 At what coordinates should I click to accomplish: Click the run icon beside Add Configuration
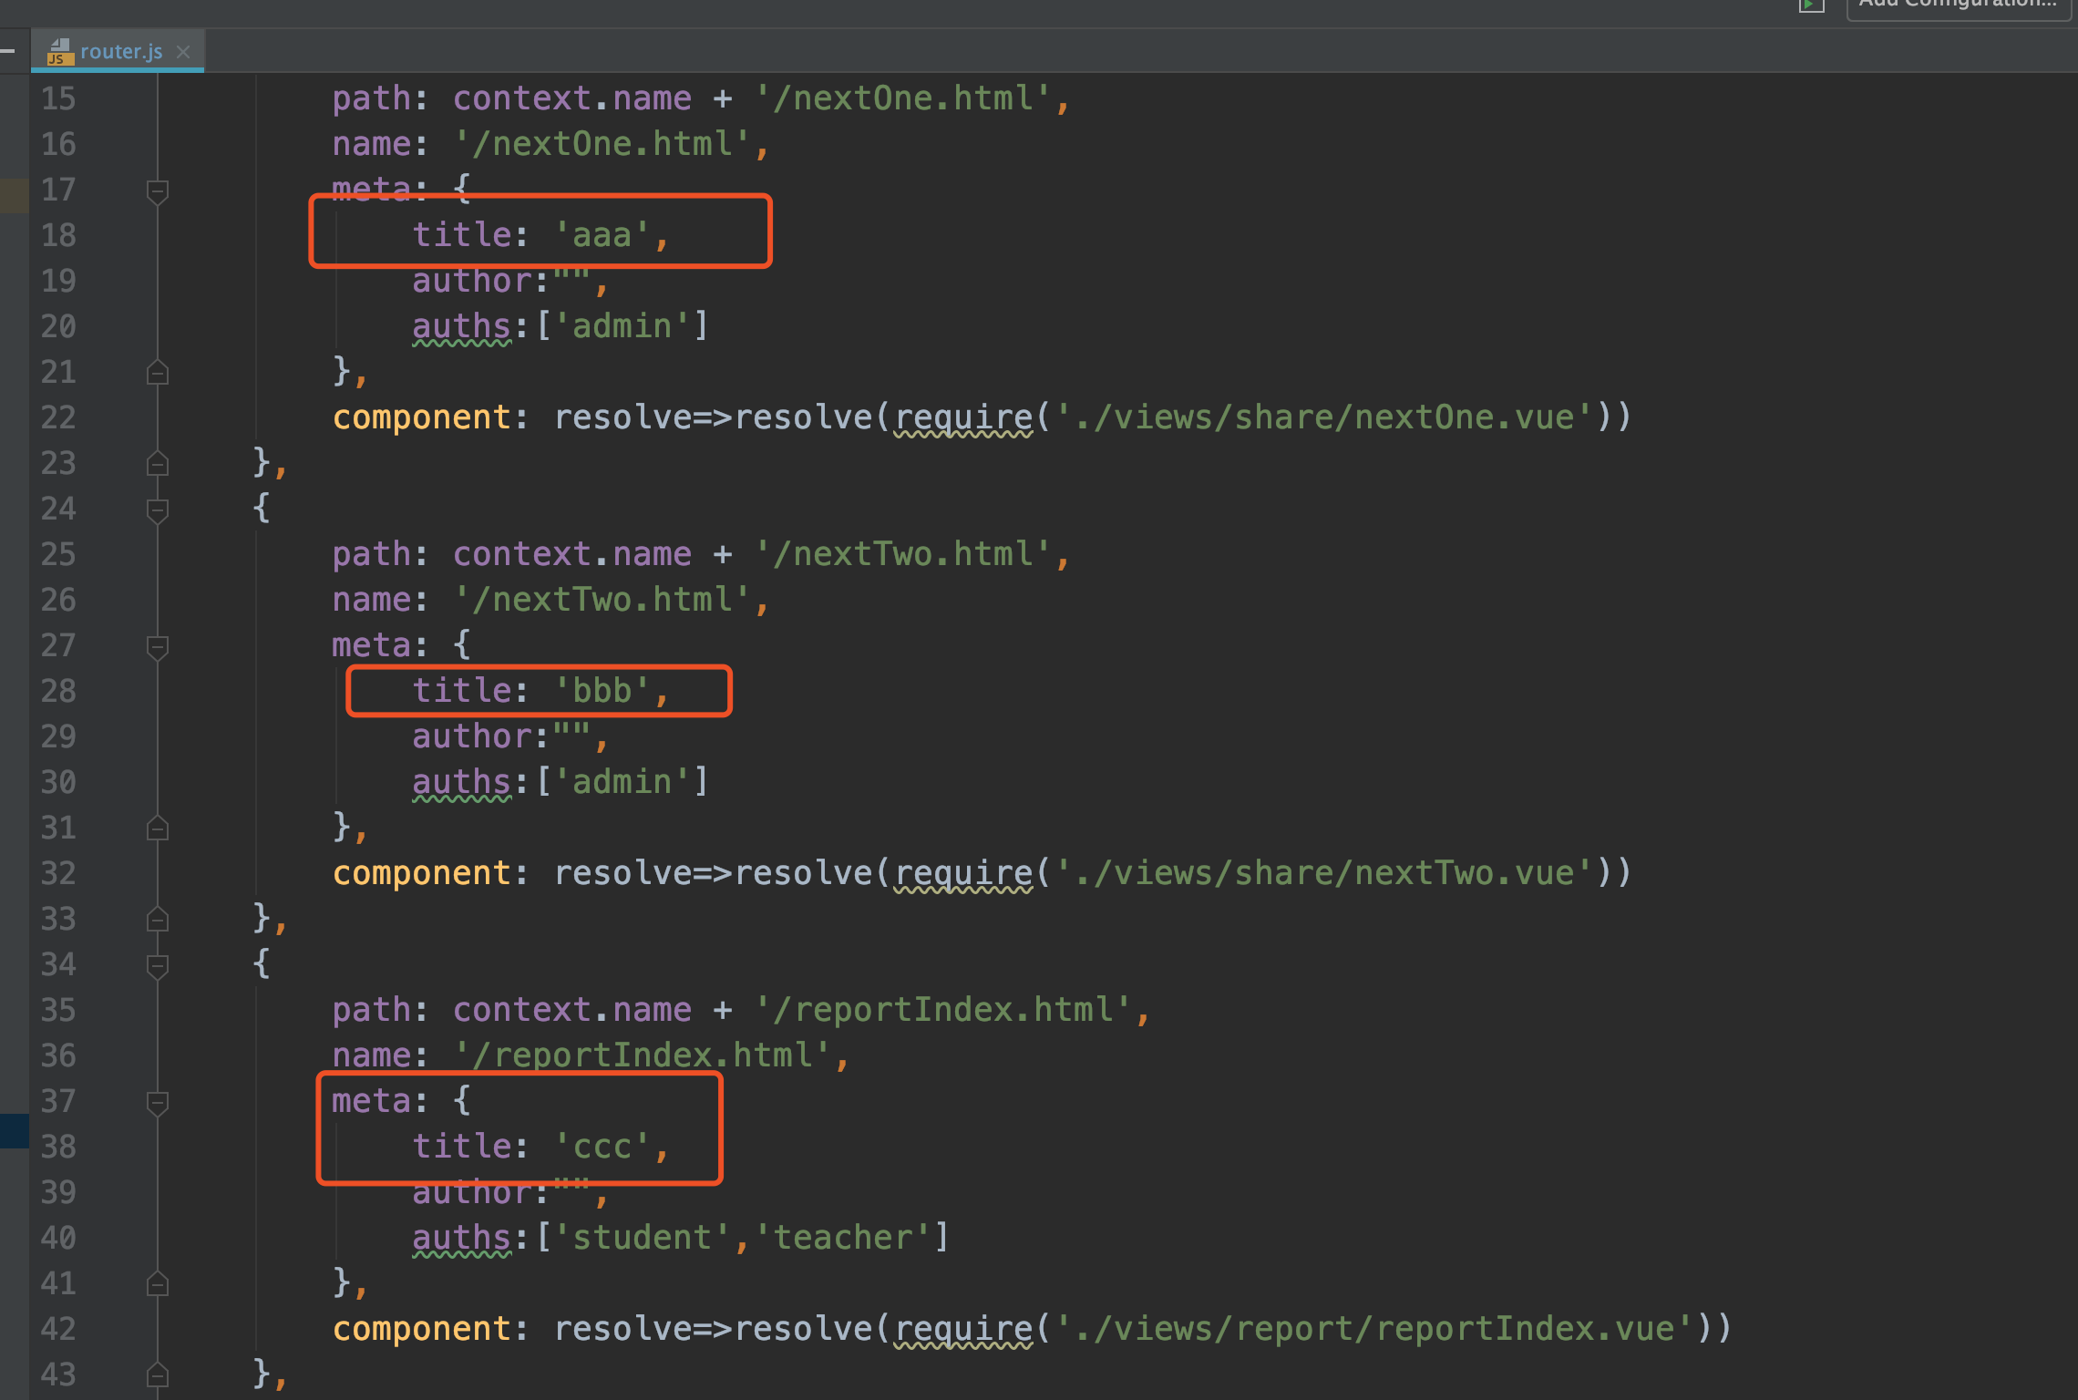(1810, 5)
